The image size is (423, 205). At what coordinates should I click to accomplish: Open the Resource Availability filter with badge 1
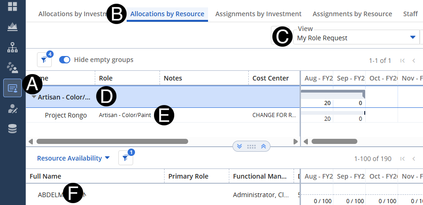(x=126, y=158)
